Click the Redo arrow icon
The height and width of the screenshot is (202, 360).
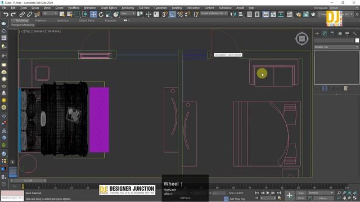(13, 15)
